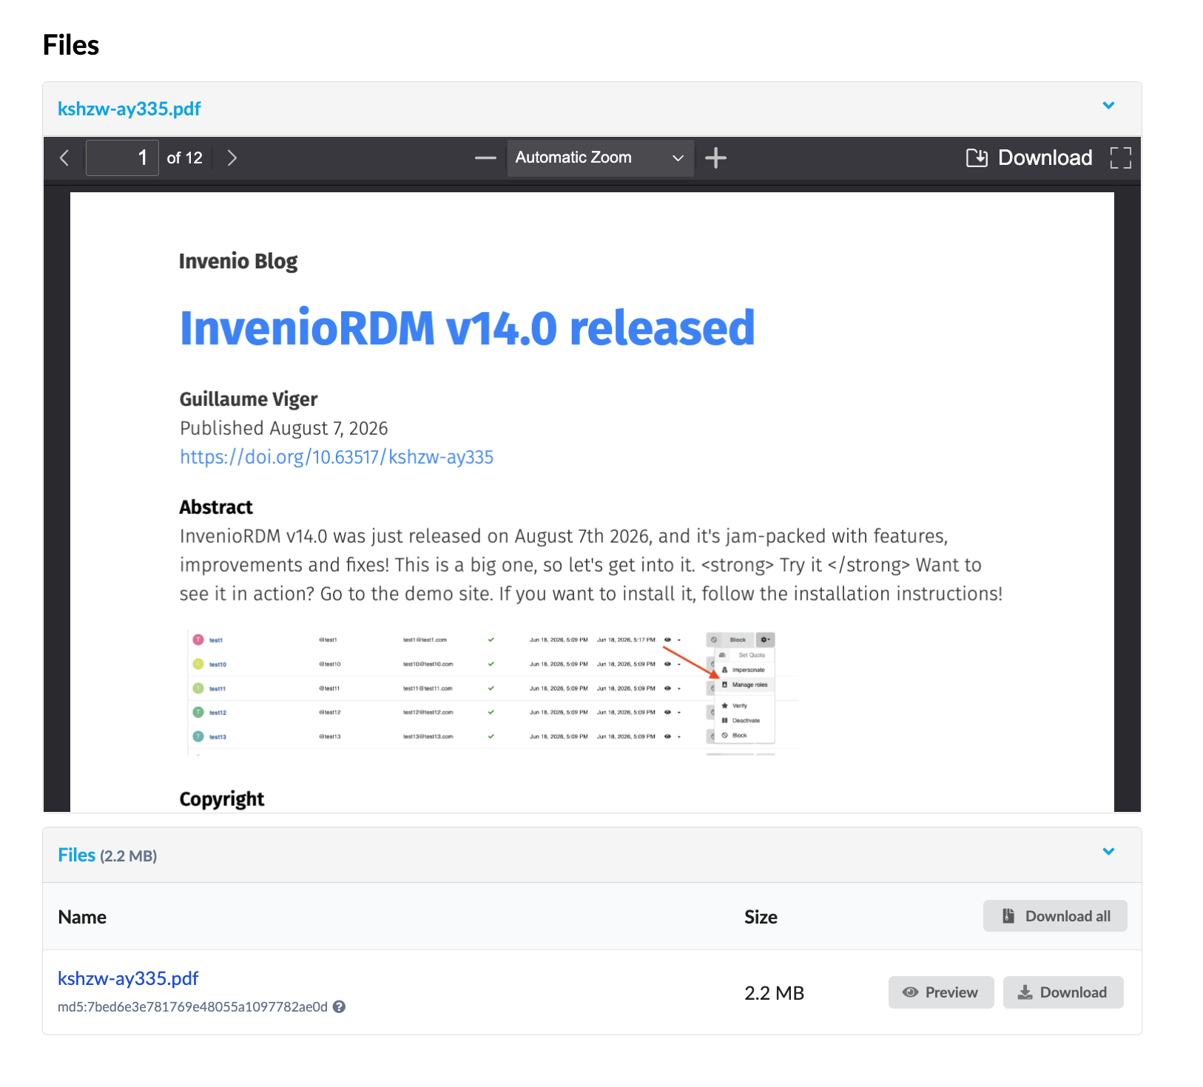This screenshot has height=1087, width=1203.
Task: Click the kshzw-ay335.pdf preview header title
Action: pos(129,109)
